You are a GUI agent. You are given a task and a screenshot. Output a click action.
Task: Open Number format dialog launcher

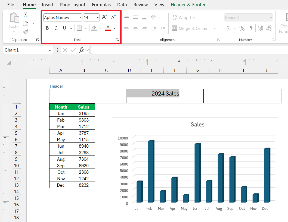pyautogui.click(x=273, y=40)
